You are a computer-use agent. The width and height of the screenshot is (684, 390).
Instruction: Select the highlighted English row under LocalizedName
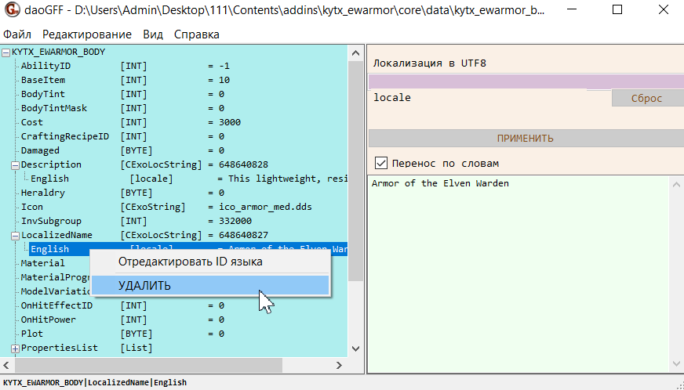click(189, 249)
